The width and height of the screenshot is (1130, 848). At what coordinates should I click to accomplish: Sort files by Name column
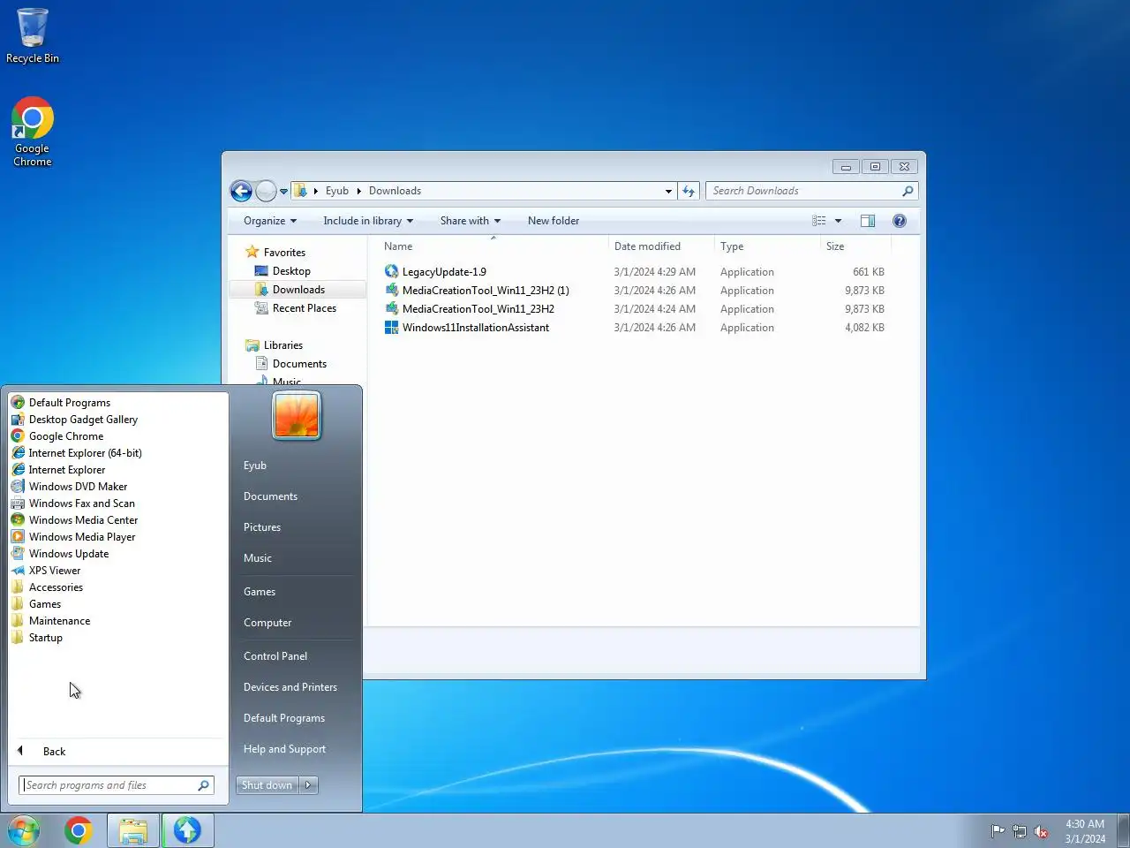click(x=494, y=246)
